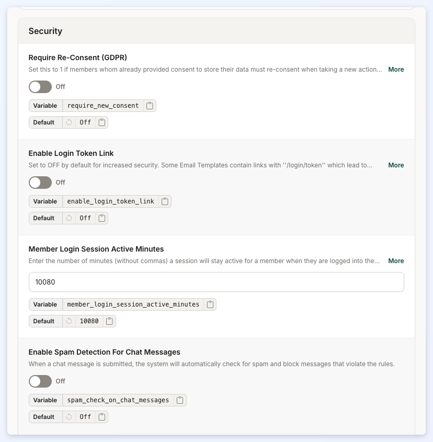Copy the Spam Detection default value

tap(102, 417)
